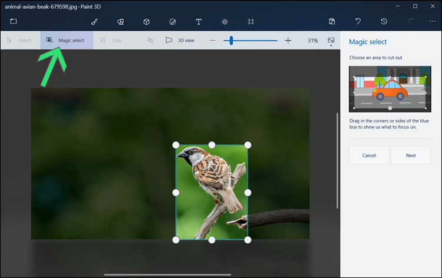
Task: Click the bottom-right selection handle
Action: tap(248, 240)
